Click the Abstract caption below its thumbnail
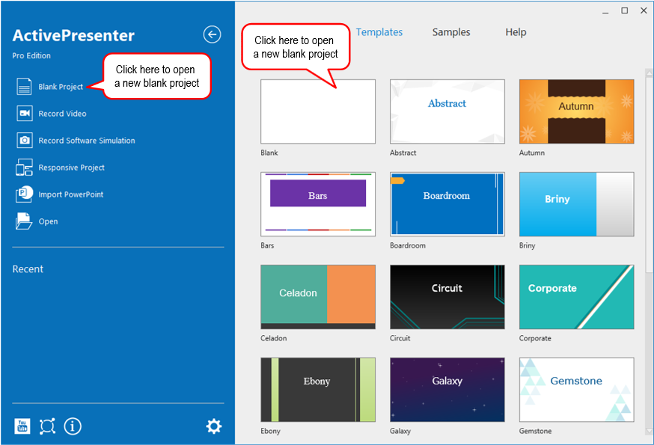 click(403, 153)
